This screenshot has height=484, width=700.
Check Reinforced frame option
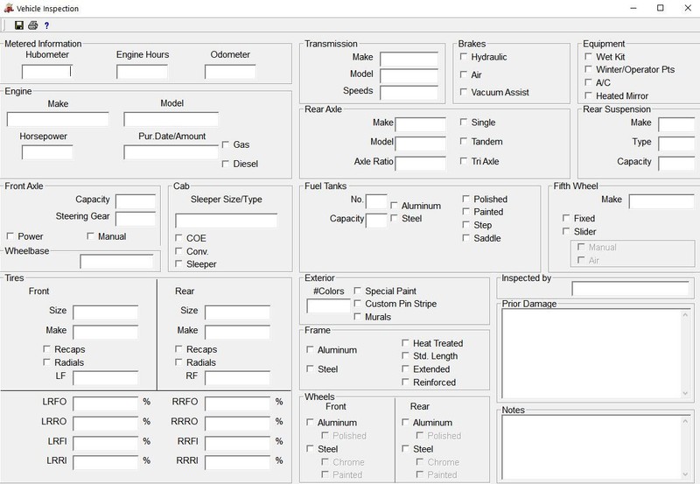click(405, 382)
